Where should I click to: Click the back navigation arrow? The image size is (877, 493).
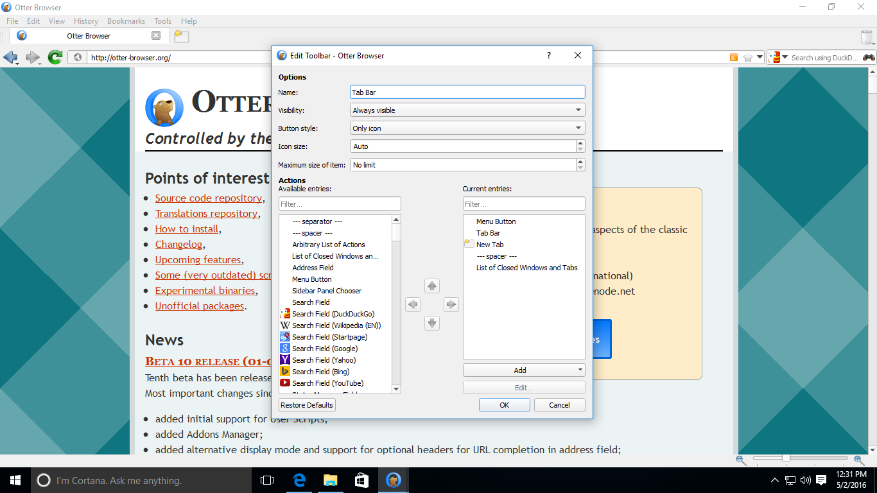(11, 56)
